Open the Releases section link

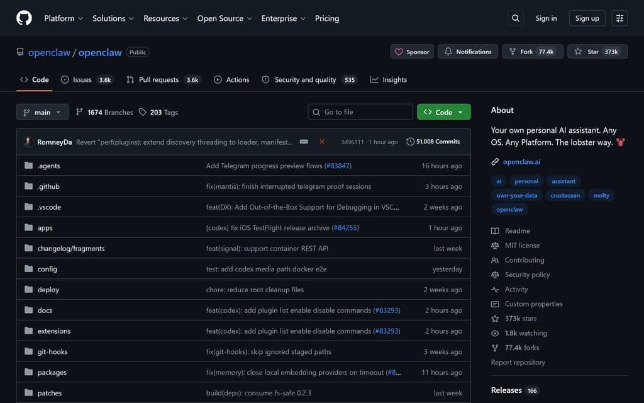coord(506,390)
